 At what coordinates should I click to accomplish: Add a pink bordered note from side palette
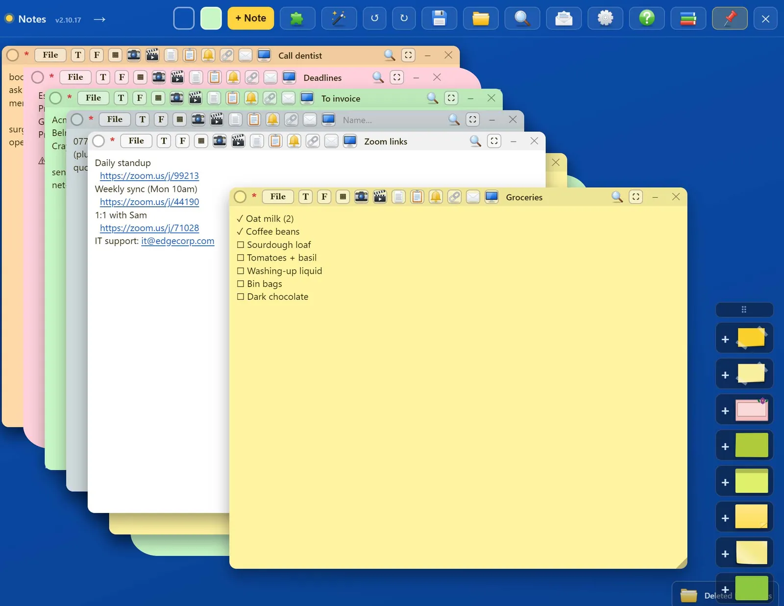(745, 410)
